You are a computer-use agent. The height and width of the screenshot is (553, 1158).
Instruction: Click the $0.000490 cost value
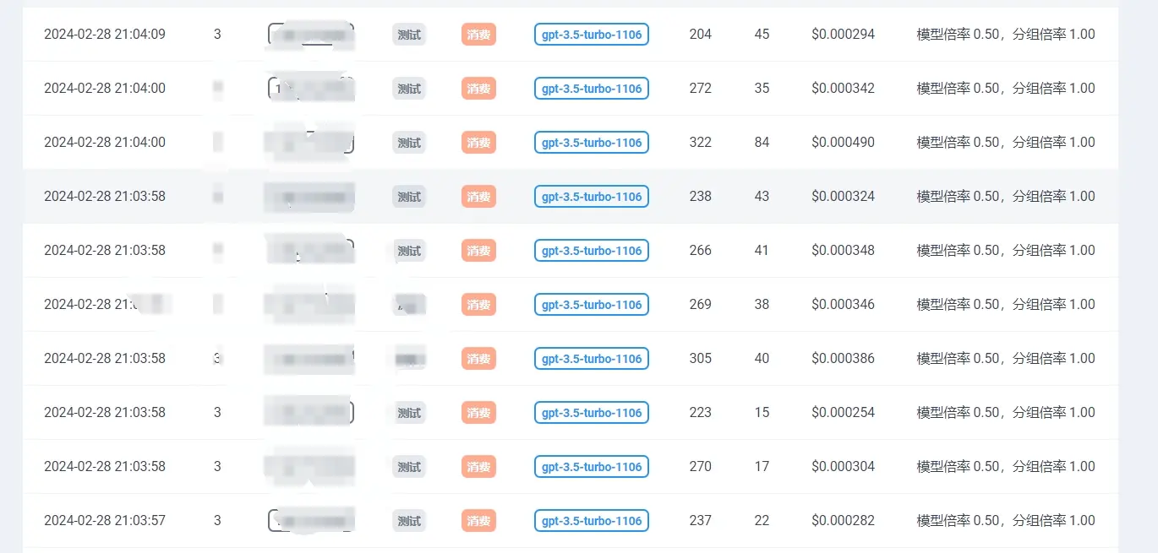(x=843, y=143)
